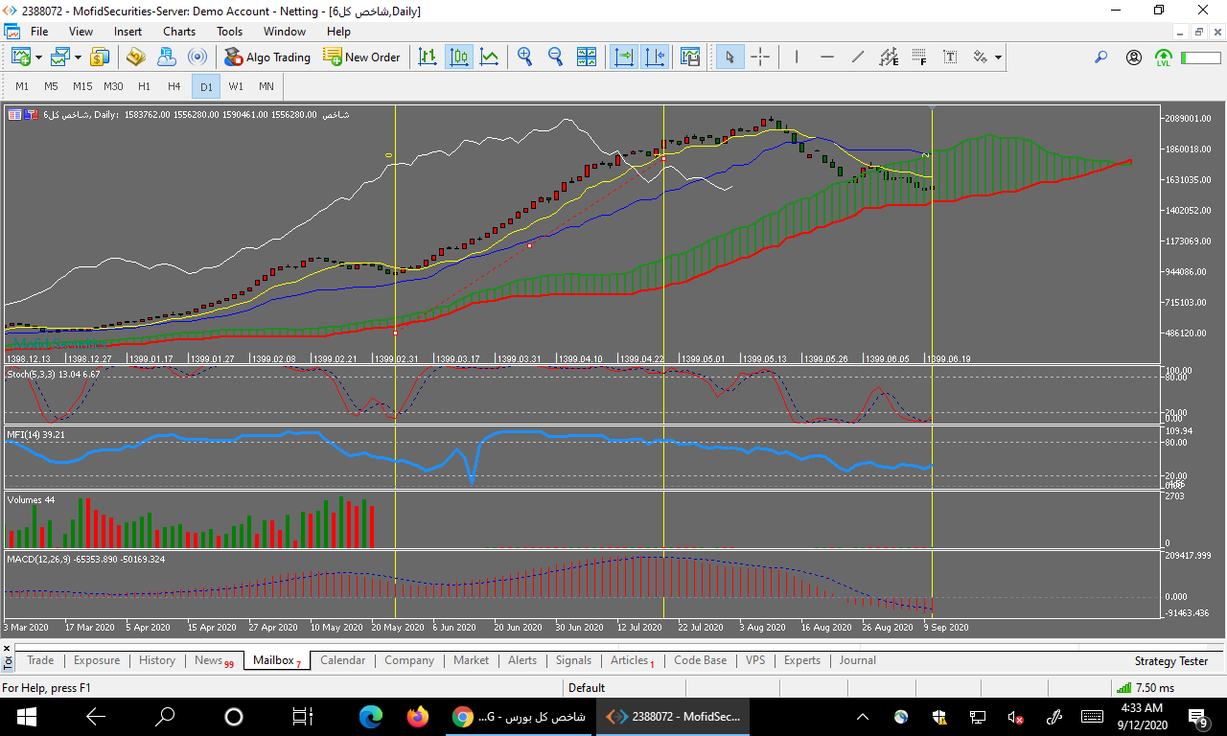The height and width of the screenshot is (736, 1227).
Task: Close the Toolbox panel with X
Action: click(8, 649)
